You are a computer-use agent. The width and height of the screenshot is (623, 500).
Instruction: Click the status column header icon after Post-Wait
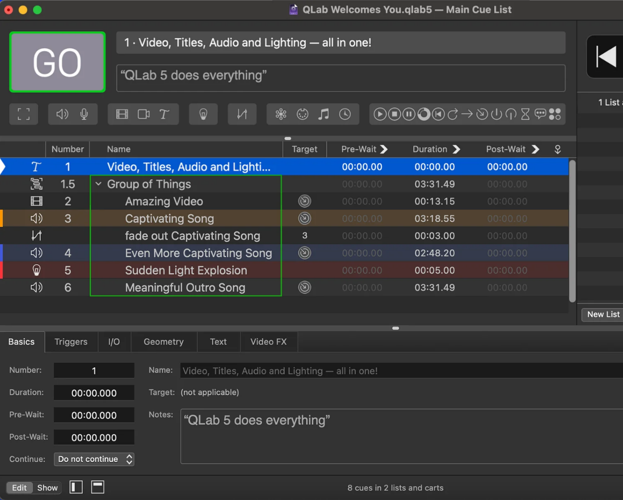tap(557, 149)
